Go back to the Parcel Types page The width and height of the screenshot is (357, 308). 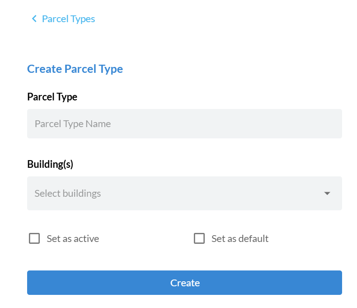(63, 19)
